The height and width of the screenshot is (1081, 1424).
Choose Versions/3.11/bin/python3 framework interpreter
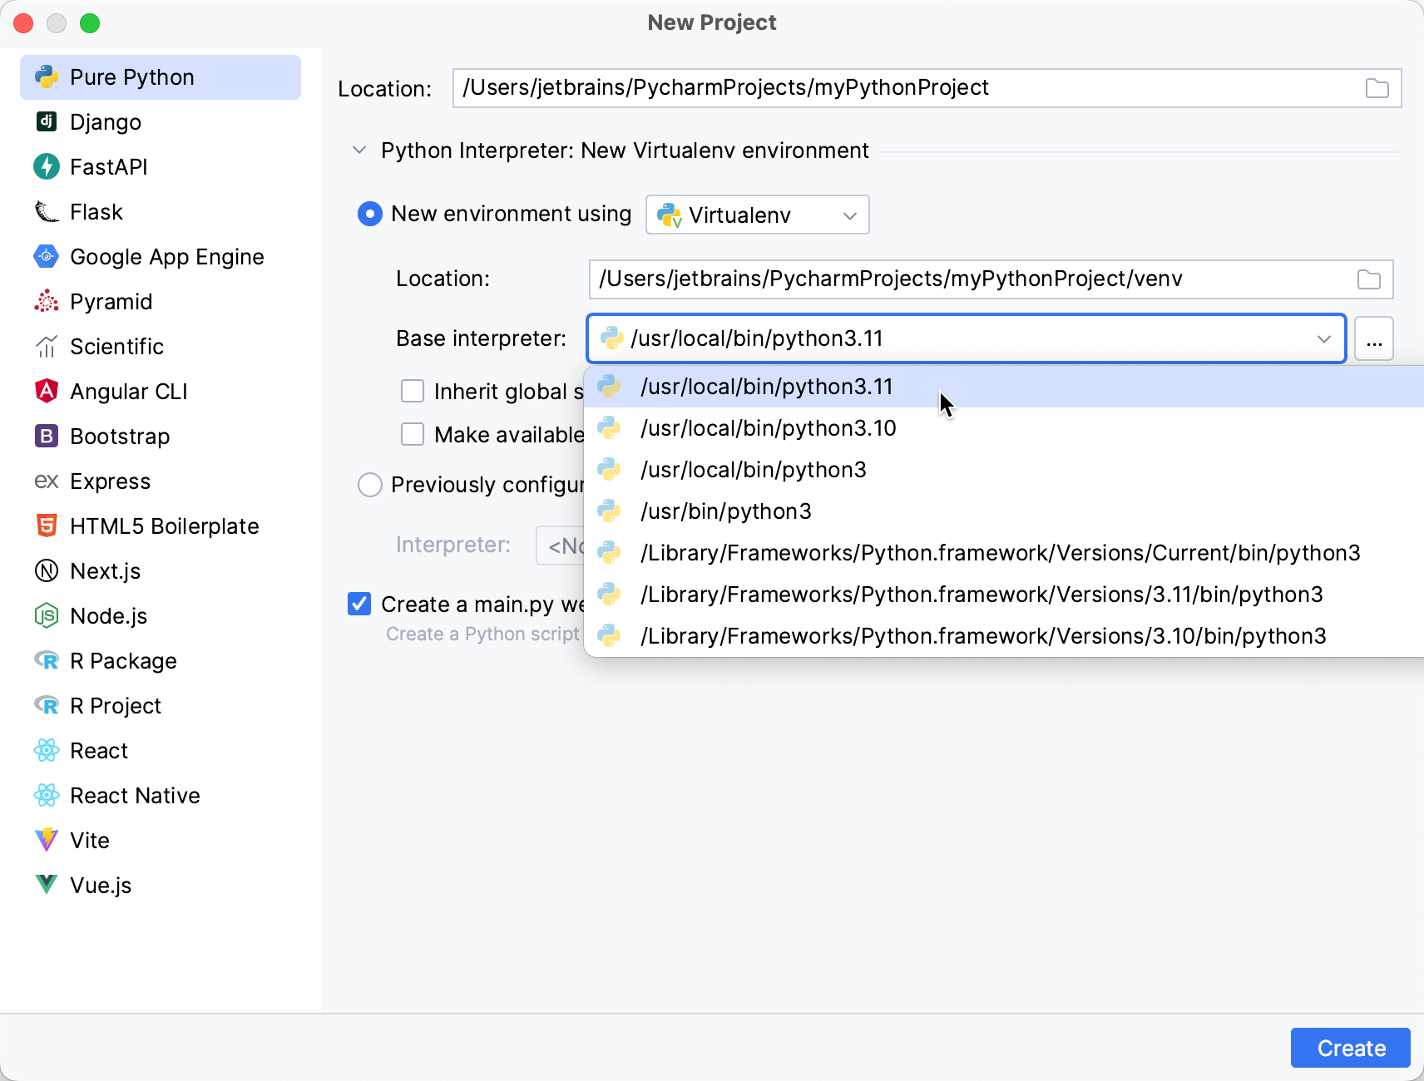click(x=1005, y=595)
